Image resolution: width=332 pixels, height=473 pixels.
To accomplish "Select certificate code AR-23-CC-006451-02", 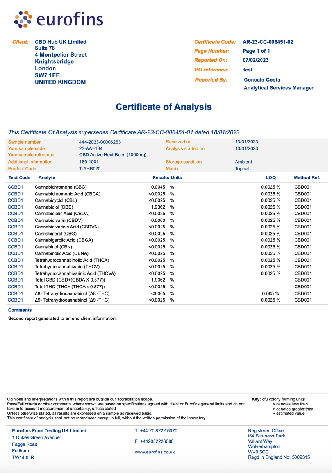I will coord(268,42).
